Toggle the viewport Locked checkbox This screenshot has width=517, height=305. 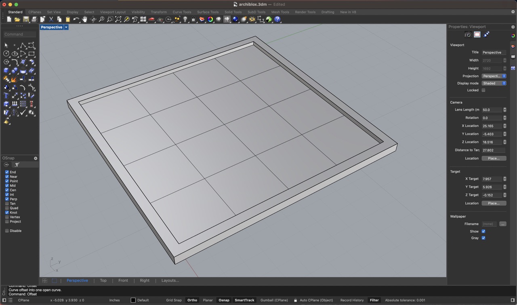click(483, 90)
